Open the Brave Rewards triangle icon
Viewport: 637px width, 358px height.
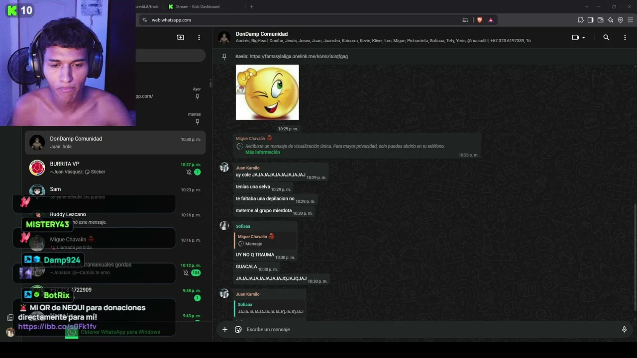click(x=491, y=20)
